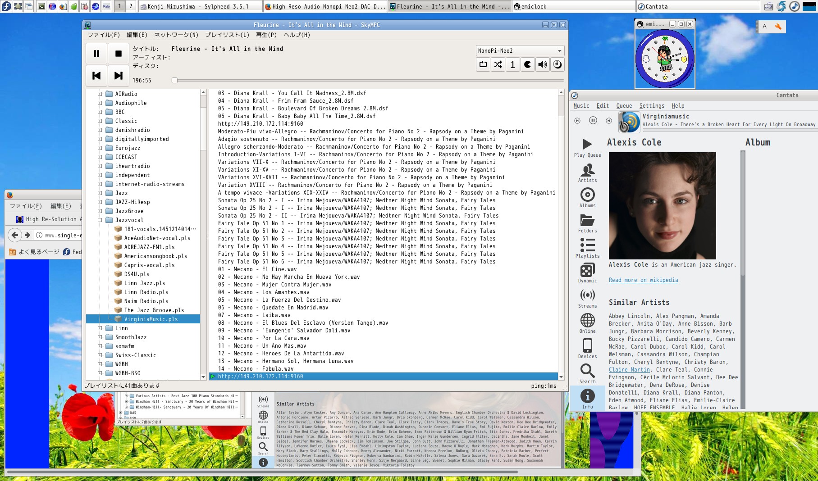Viewport: 818px width, 481px height.
Task: Toggle repeat mode in SkyMPC
Action: (483, 64)
